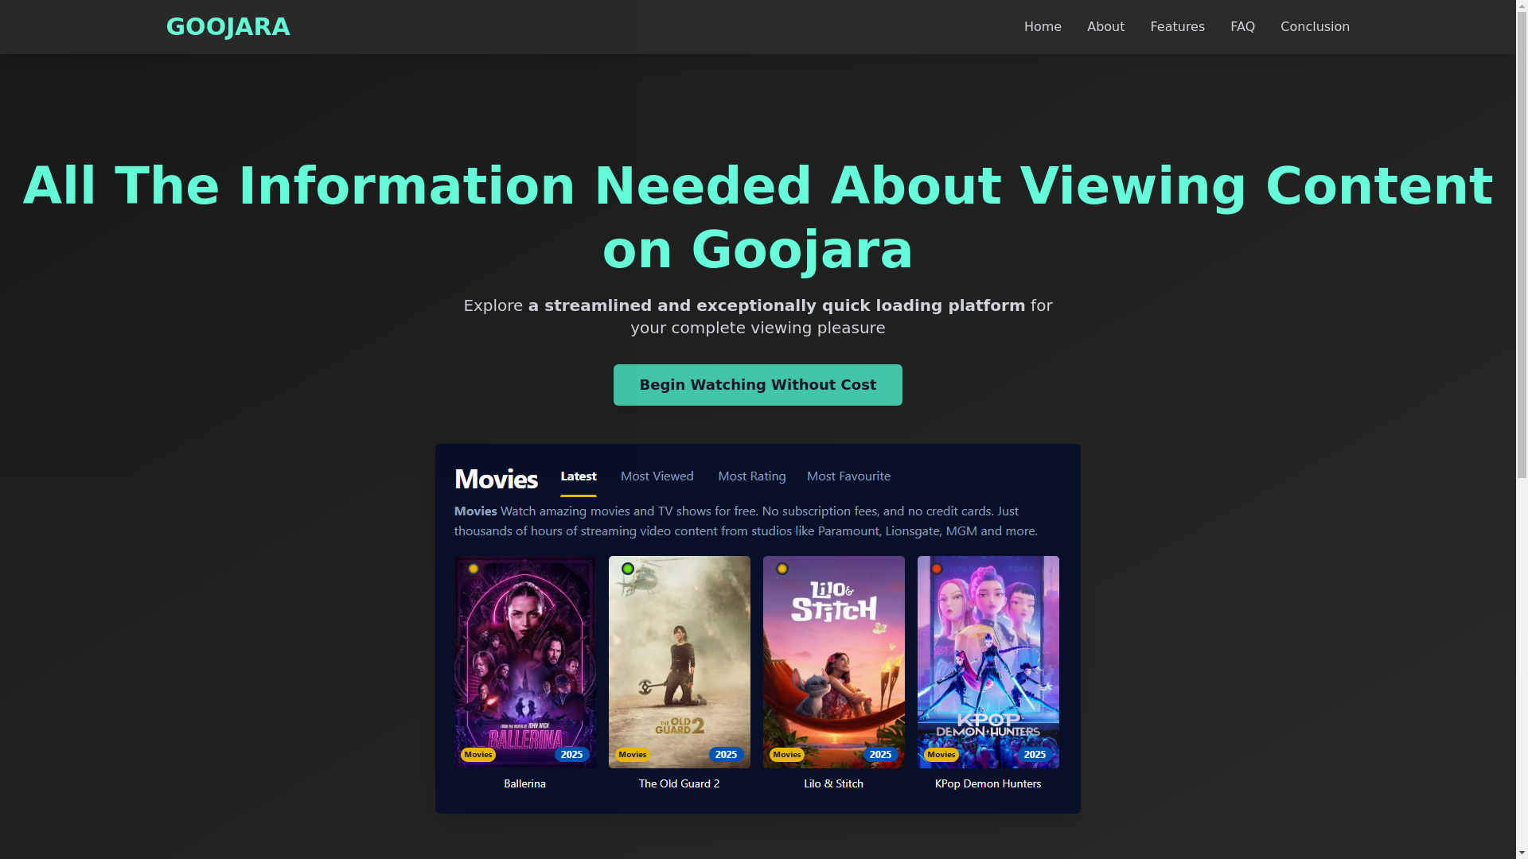Click the page's main headline text

pyautogui.click(x=758, y=217)
